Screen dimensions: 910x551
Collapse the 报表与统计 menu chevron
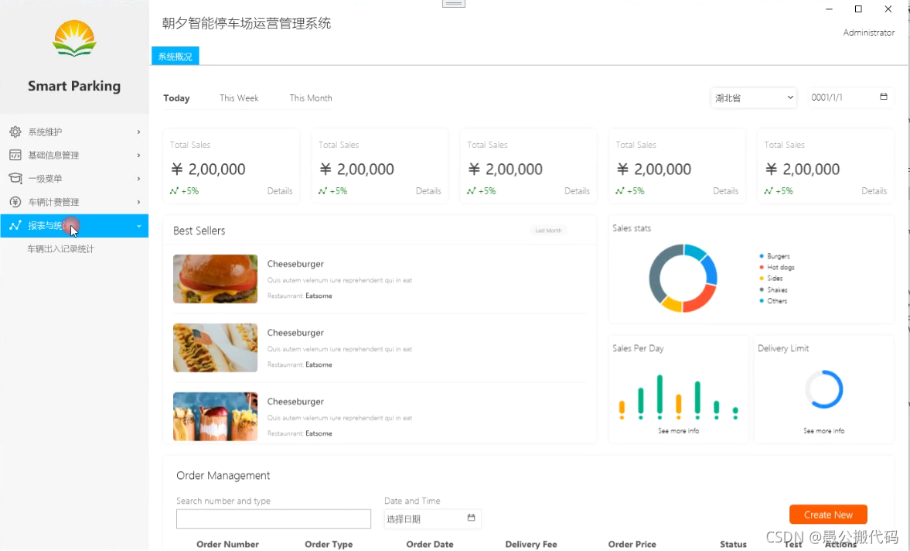(138, 226)
